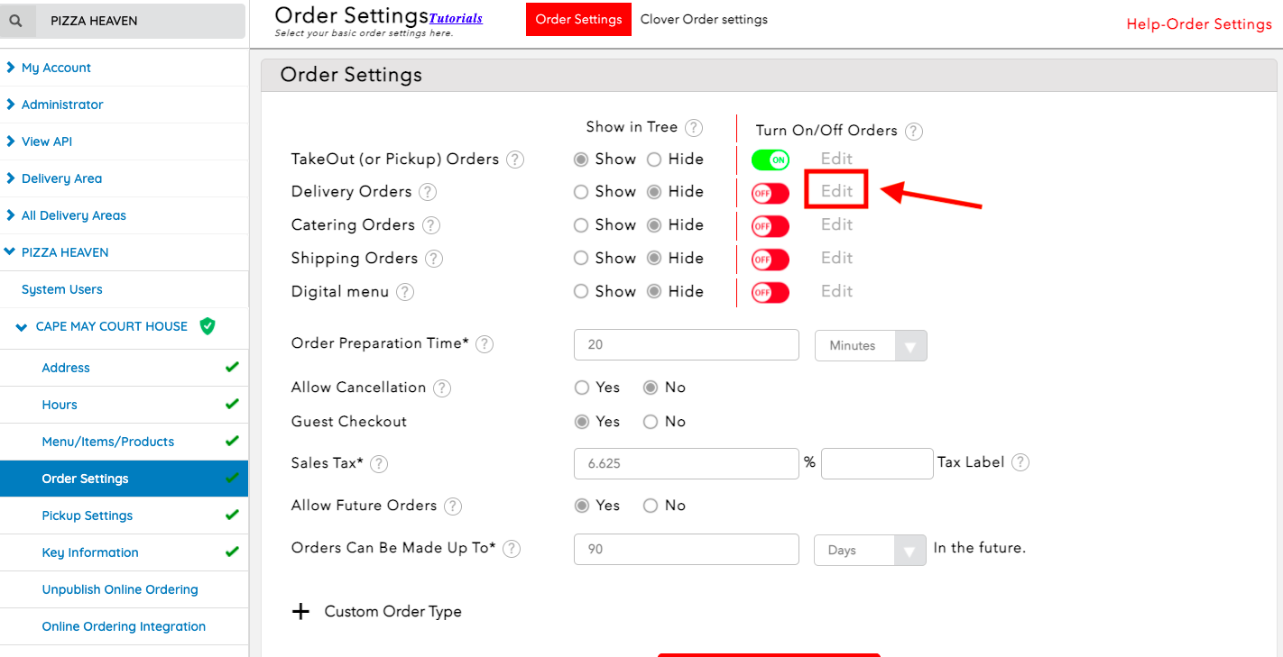Click help icon next to Show in Tree
The width and height of the screenshot is (1283, 657).
point(694,128)
